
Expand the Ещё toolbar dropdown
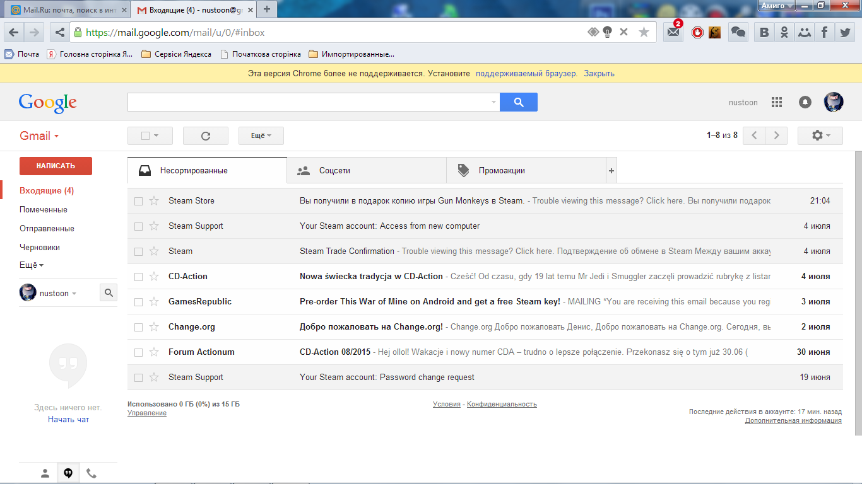[261, 135]
